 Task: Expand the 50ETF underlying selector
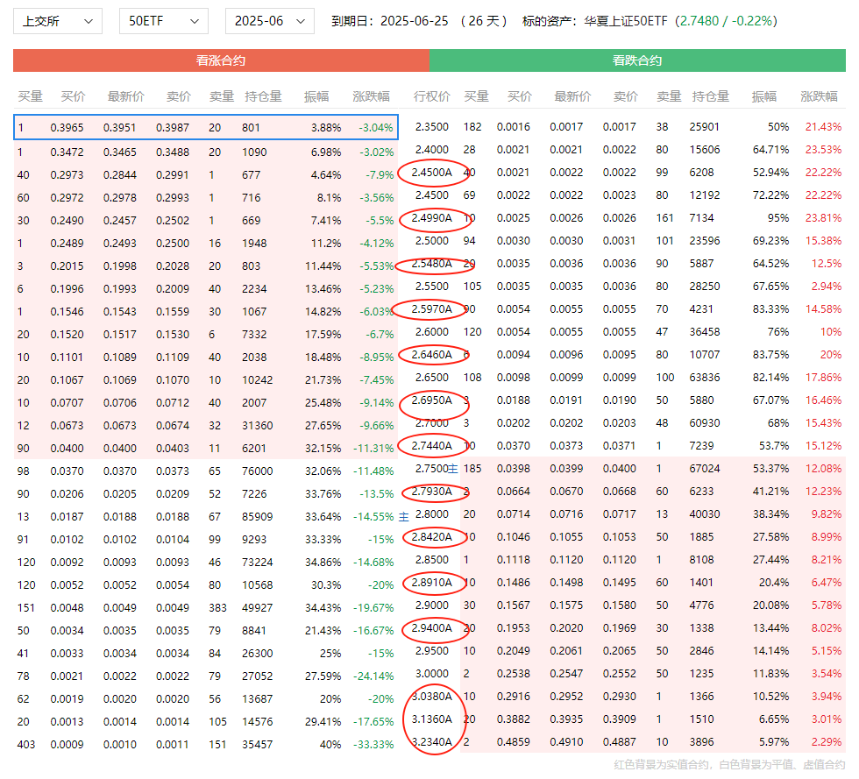pos(163,21)
